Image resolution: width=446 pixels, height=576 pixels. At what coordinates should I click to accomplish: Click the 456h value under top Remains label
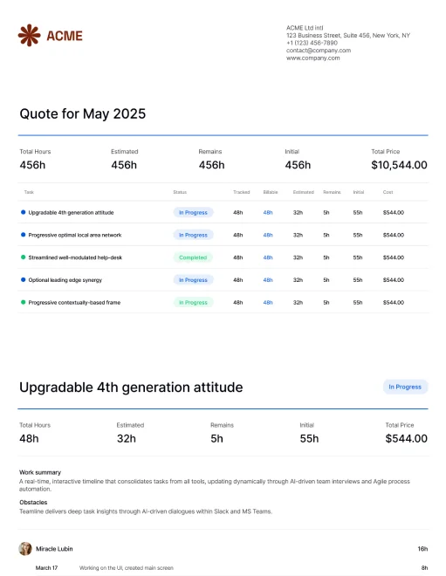pos(211,165)
